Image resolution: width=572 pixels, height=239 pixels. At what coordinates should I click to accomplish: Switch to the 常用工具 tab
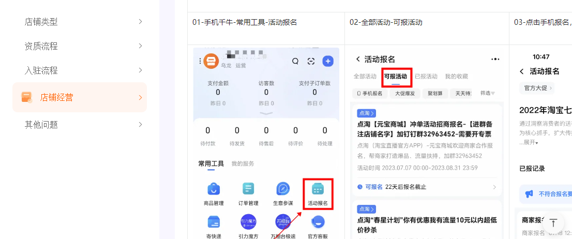pyautogui.click(x=211, y=163)
